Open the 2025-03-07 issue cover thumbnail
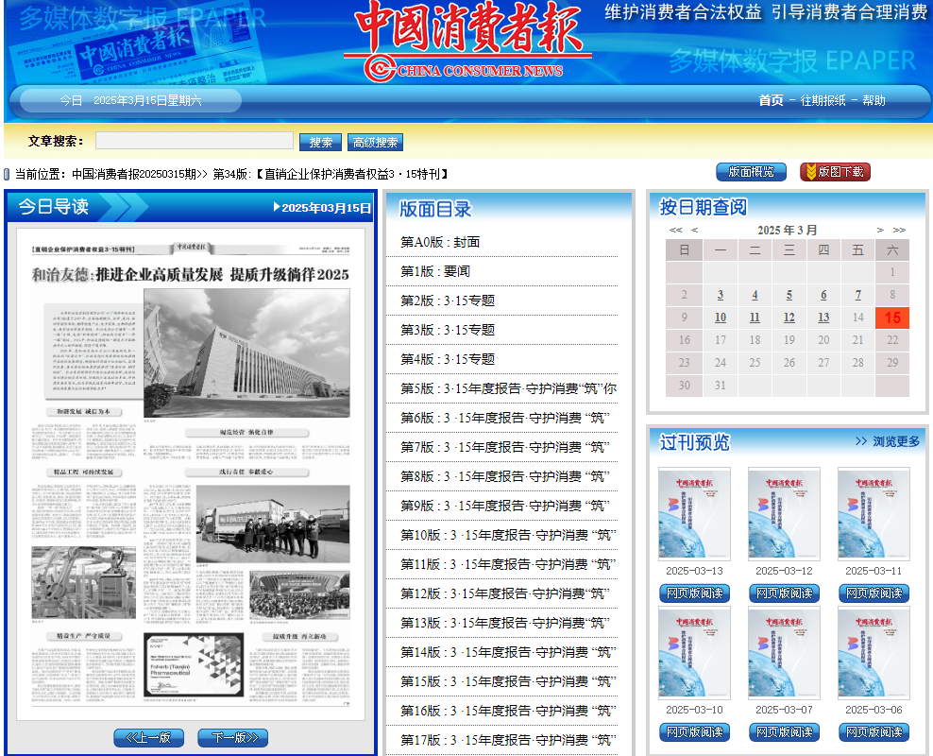933x756 pixels. coord(784,654)
